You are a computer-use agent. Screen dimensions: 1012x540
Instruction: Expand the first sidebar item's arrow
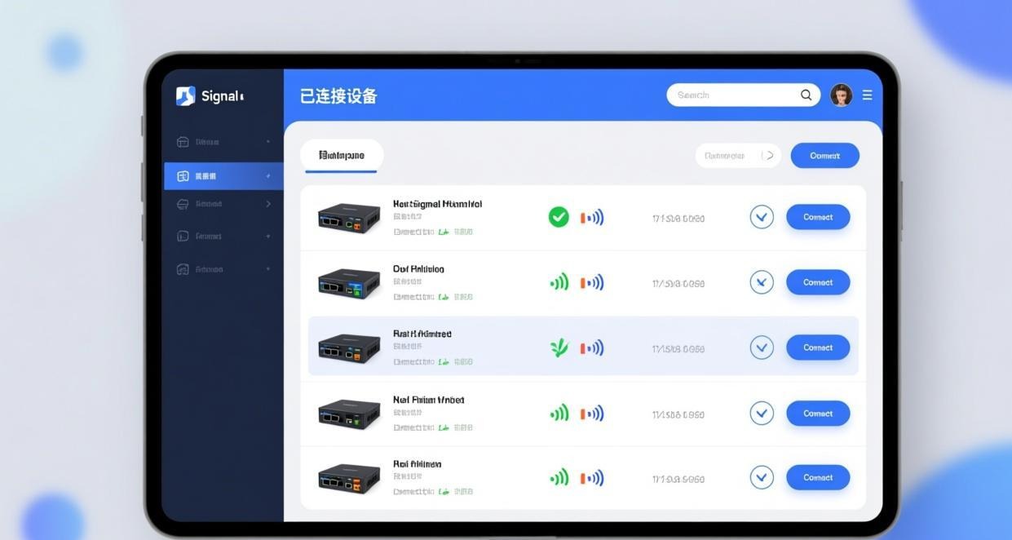(x=267, y=142)
